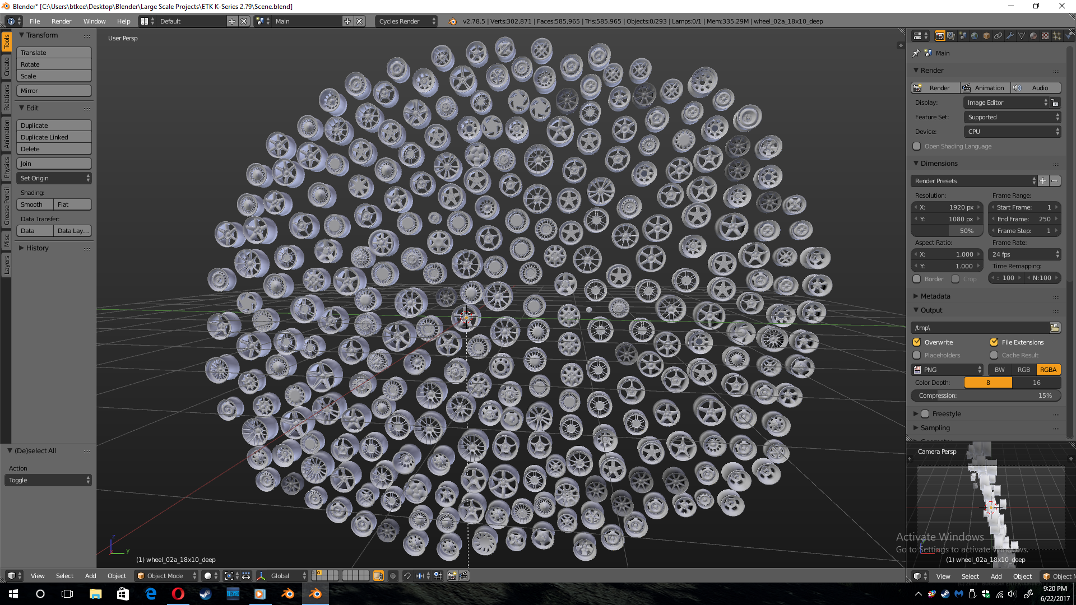This screenshot has height=605, width=1076.
Task: Enable the Placeholders checkbox
Action: pos(917,355)
